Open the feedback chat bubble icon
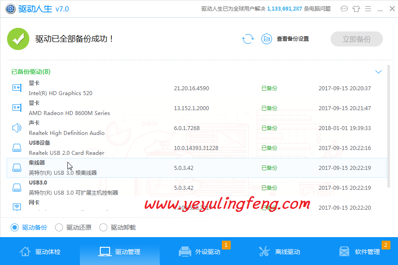 pyautogui.click(x=344, y=9)
